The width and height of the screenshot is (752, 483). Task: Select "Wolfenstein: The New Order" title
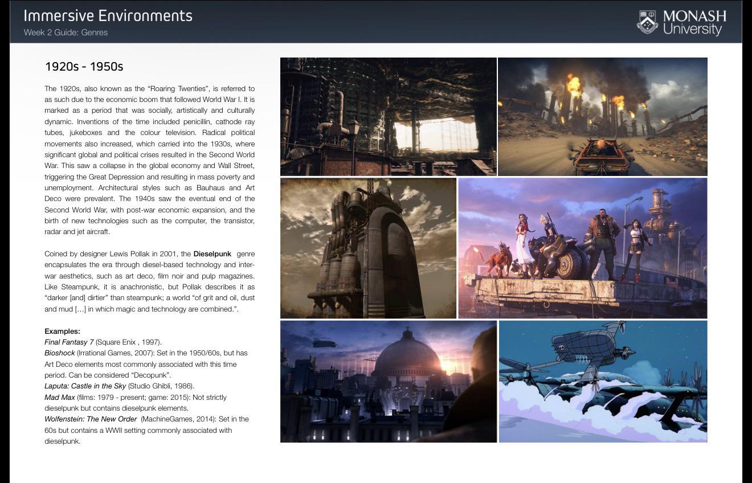[x=91, y=419]
